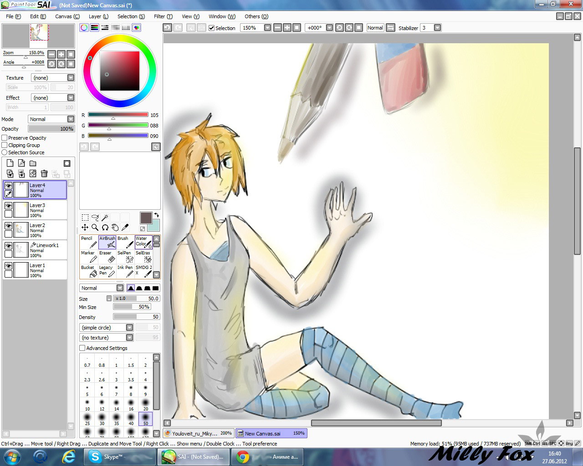Click the Delete Layer trash icon
Image resolution: width=583 pixels, height=466 pixels.
point(44,173)
